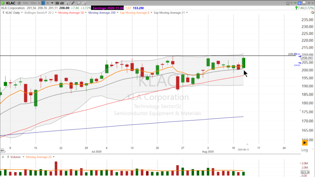This screenshot has height=177, width=315.
Task: Open the color palette icon
Action: [x=84, y=3]
